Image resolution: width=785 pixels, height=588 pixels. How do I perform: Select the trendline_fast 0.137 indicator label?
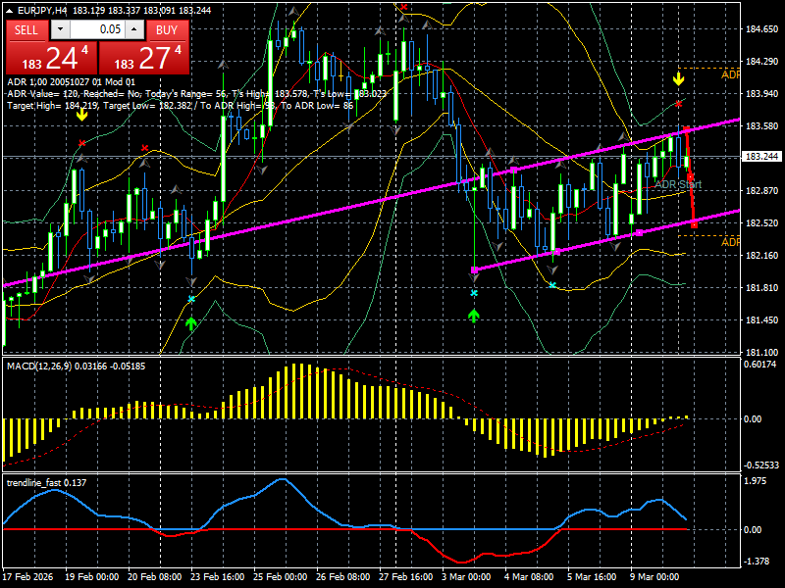coord(46,483)
